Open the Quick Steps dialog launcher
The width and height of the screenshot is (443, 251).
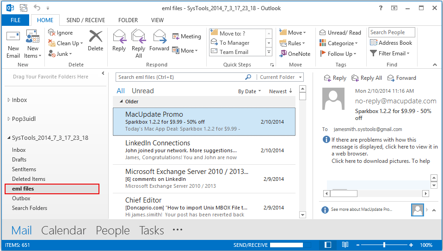click(x=272, y=65)
